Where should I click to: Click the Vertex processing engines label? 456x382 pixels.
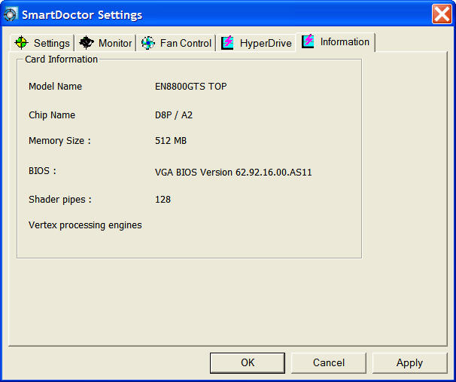tap(85, 225)
